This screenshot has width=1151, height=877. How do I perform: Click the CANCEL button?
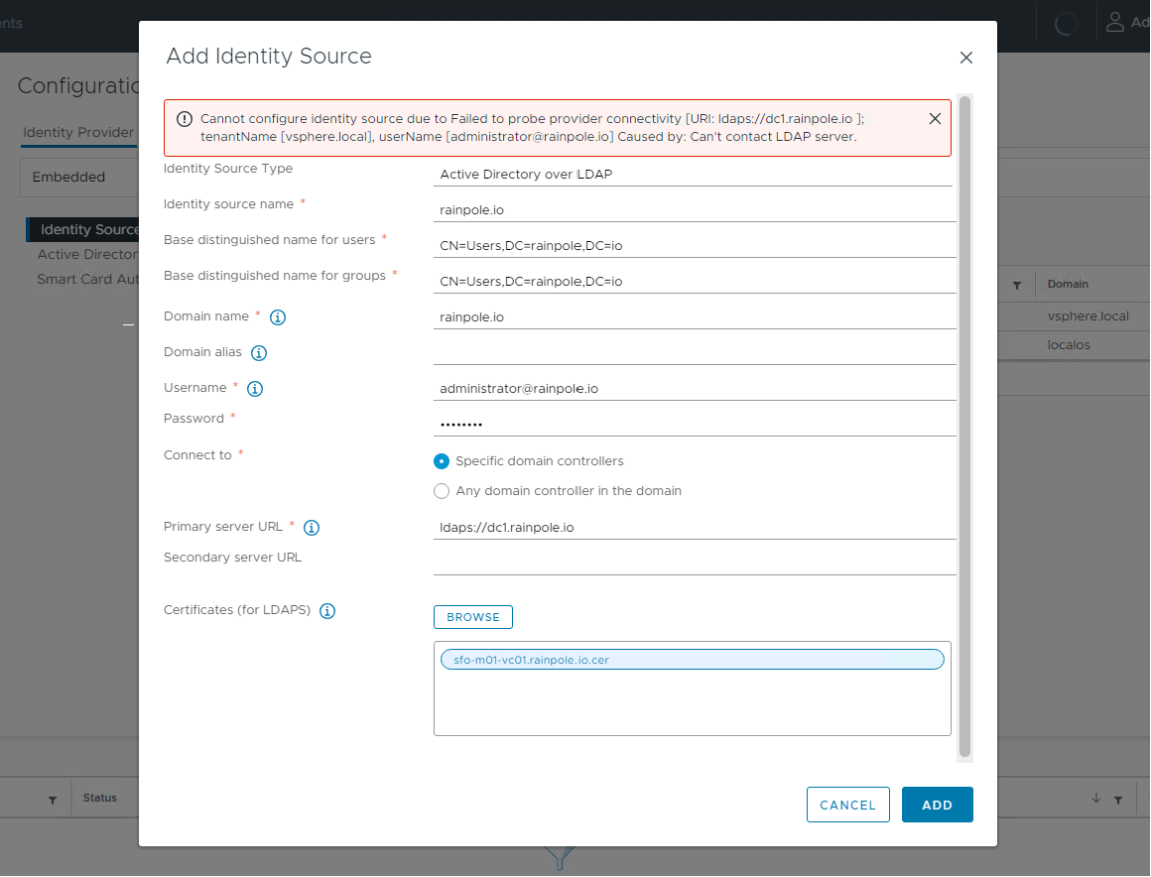coord(847,804)
